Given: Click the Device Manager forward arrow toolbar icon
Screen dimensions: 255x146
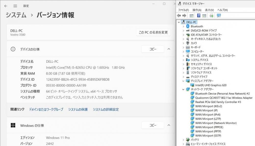Looking at the screenshot, I should [184, 15].
